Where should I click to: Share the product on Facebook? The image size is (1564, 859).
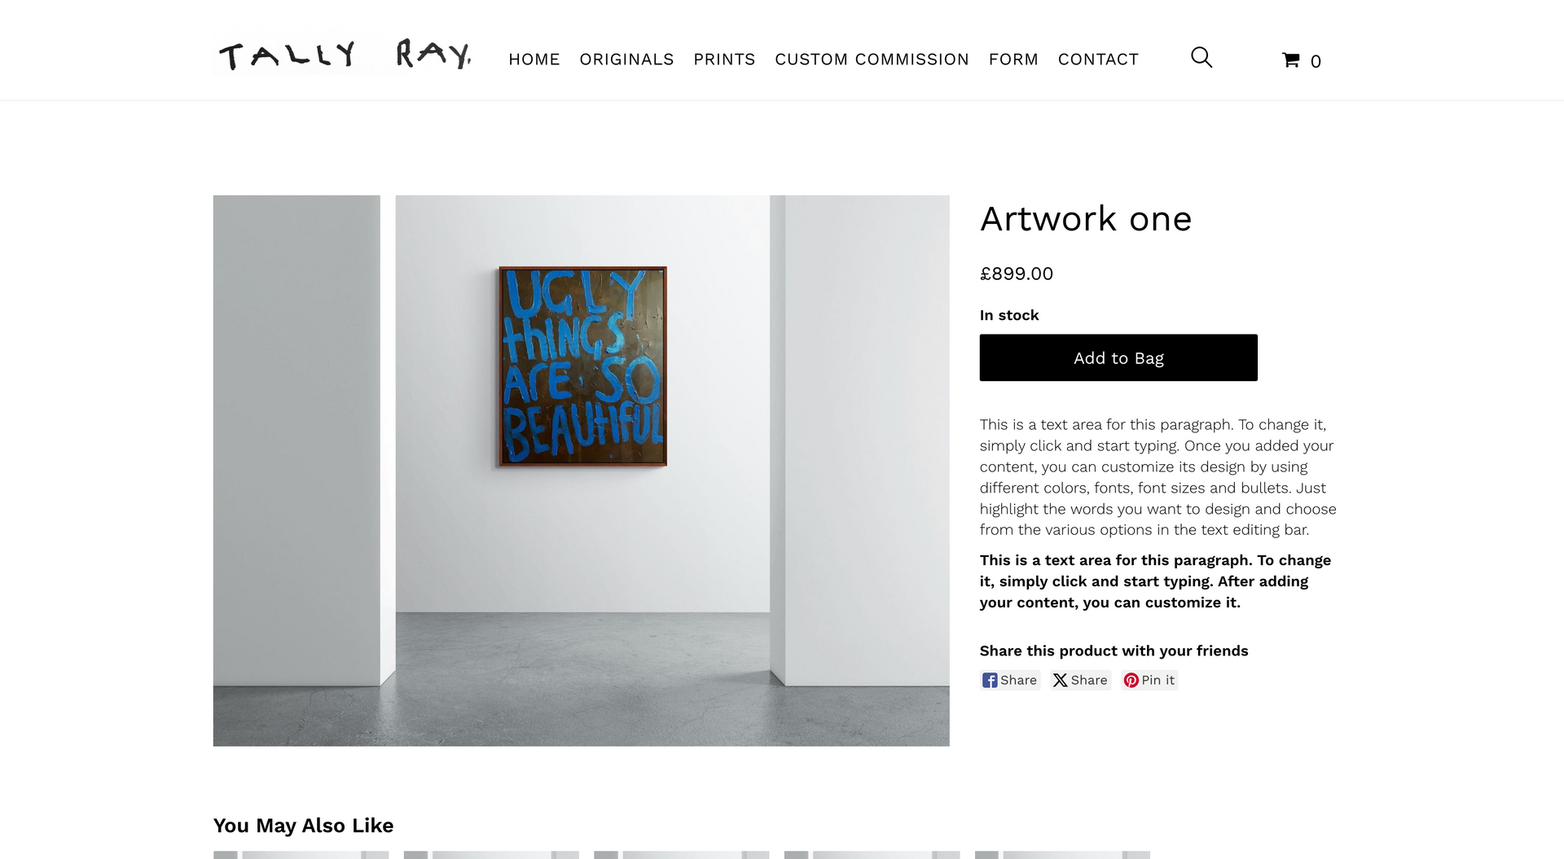point(1010,680)
